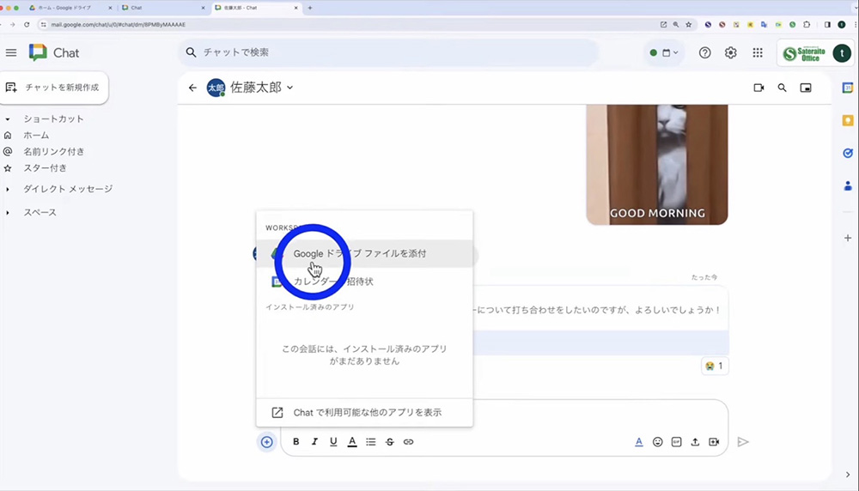This screenshot has height=491, width=859.
Task: Open Chat で利用可能な他のアプリを表示
Action: pyautogui.click(x=364, y=412)
